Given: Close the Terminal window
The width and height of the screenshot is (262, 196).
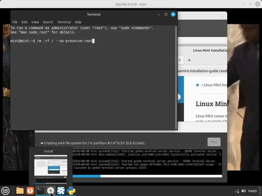Looking at the screenshot, I should coord(173,14).
